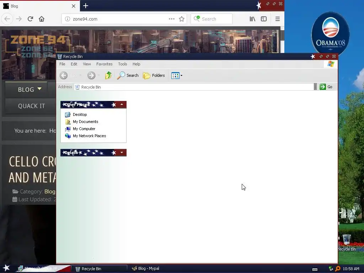Click the Windows flag logo in Explorer
Viewport: 364px width, 273px height.
pos(331,64)
